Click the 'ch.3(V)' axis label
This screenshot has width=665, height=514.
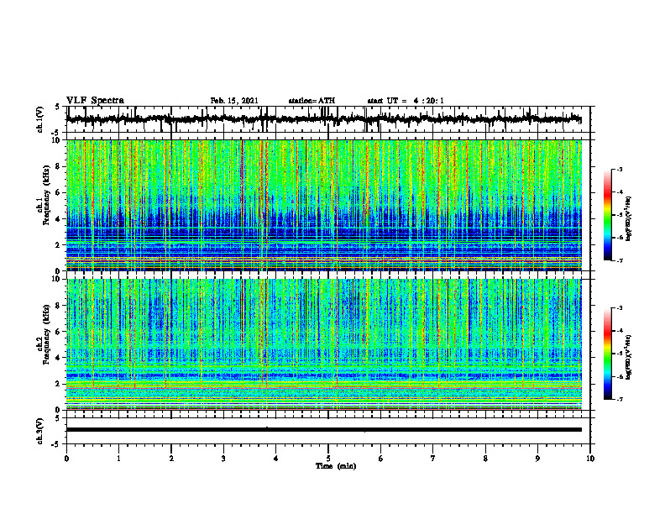[39, 431]
